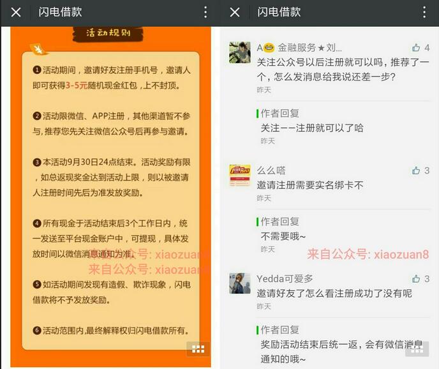Open the three-dot menu on left page
Screen dimensions: 439x369
pos(205,12)
